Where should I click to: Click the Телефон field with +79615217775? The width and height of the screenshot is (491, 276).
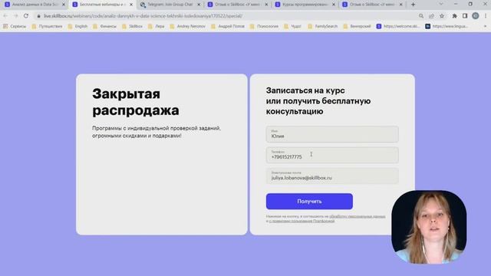tap(332, 155)
